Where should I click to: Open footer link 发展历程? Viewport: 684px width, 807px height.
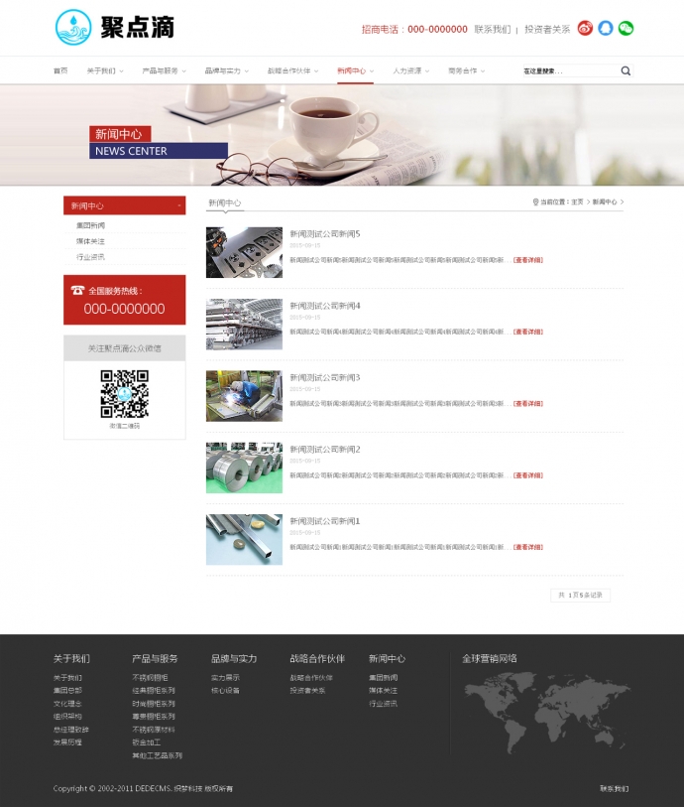click(x=67, y=742)
